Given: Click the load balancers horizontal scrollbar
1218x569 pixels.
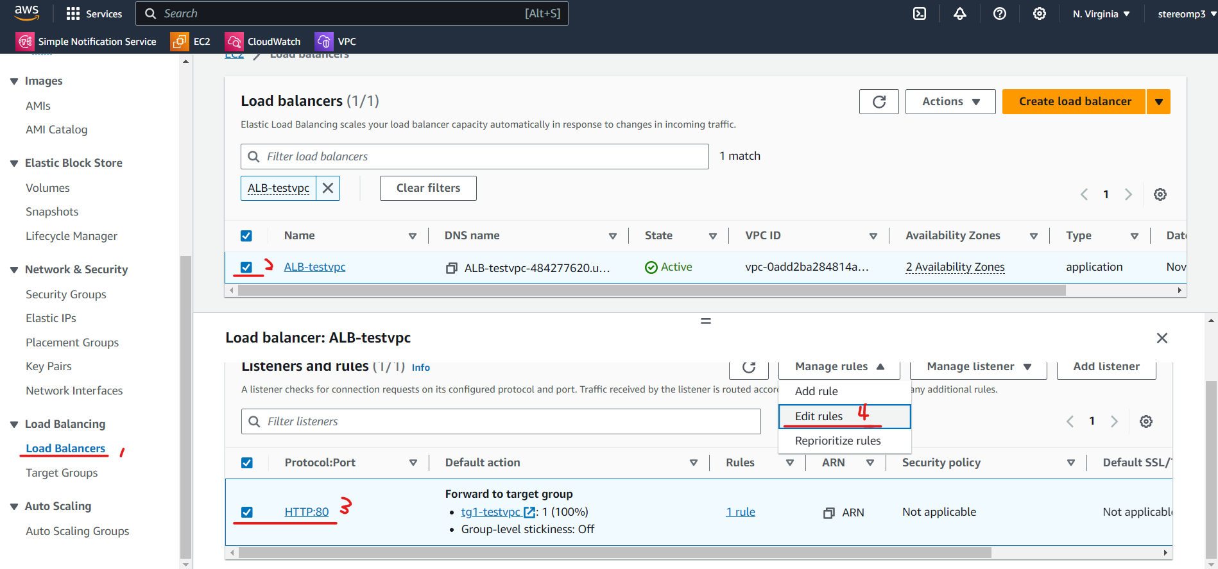Looking at the screenshot, I should (x=651, y=291).
